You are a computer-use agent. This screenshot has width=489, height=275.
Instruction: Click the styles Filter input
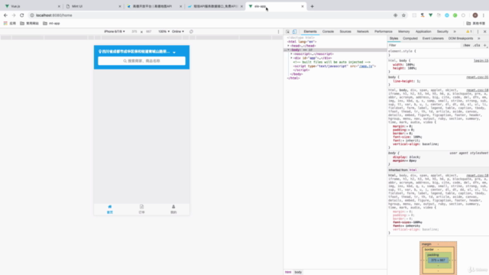coord(424,45)
